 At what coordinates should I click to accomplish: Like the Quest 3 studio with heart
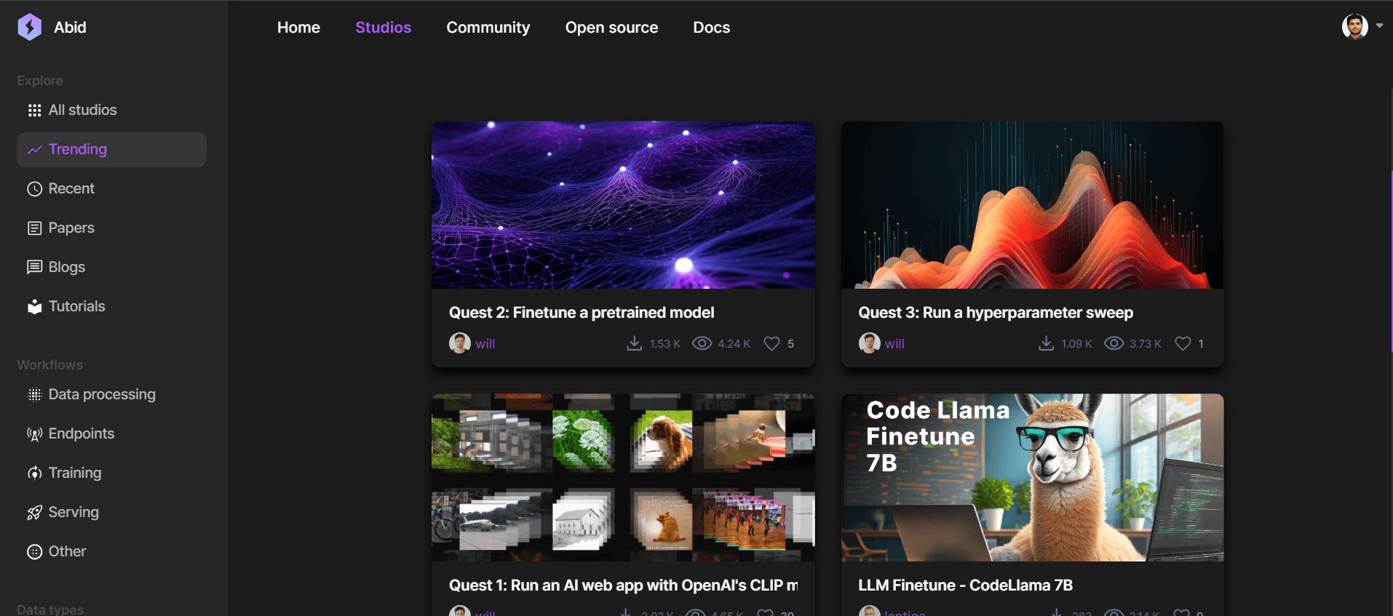point(1183,343)
